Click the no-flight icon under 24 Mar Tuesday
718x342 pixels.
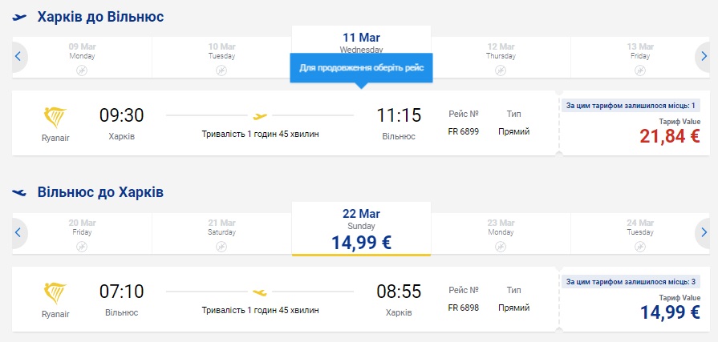coord(639,247)
